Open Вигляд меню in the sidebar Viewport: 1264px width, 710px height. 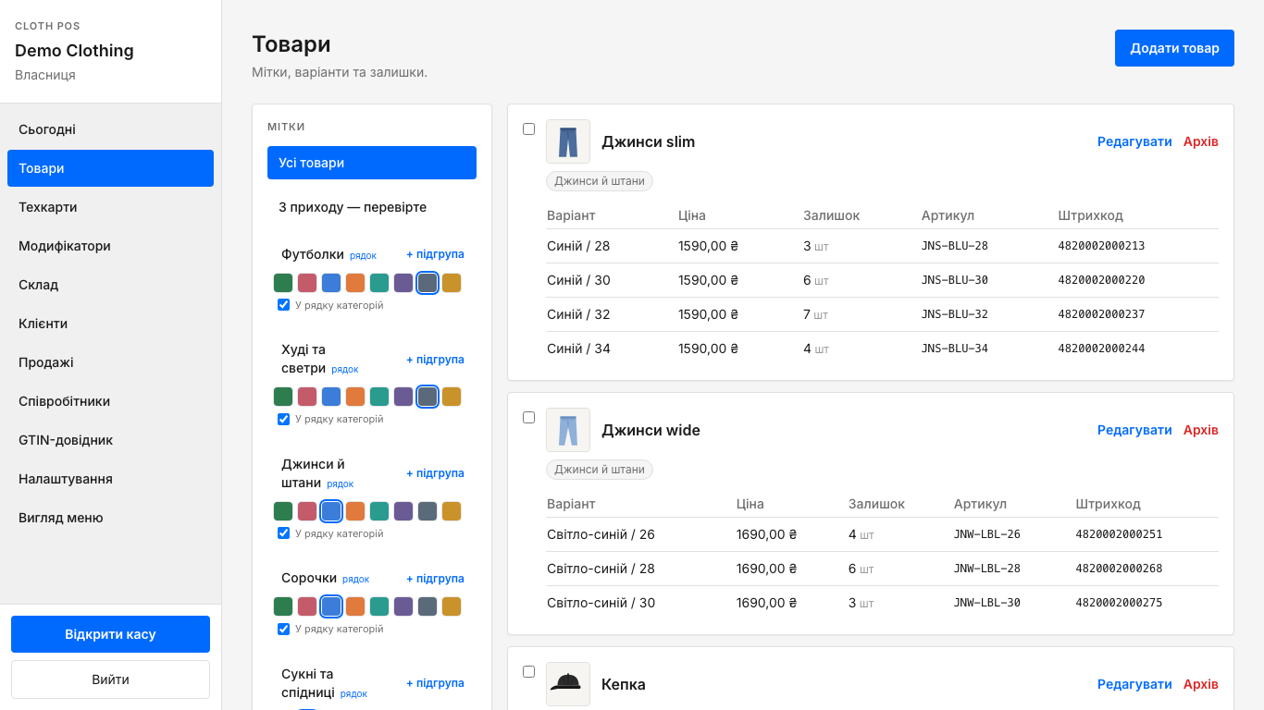[110, 518]
